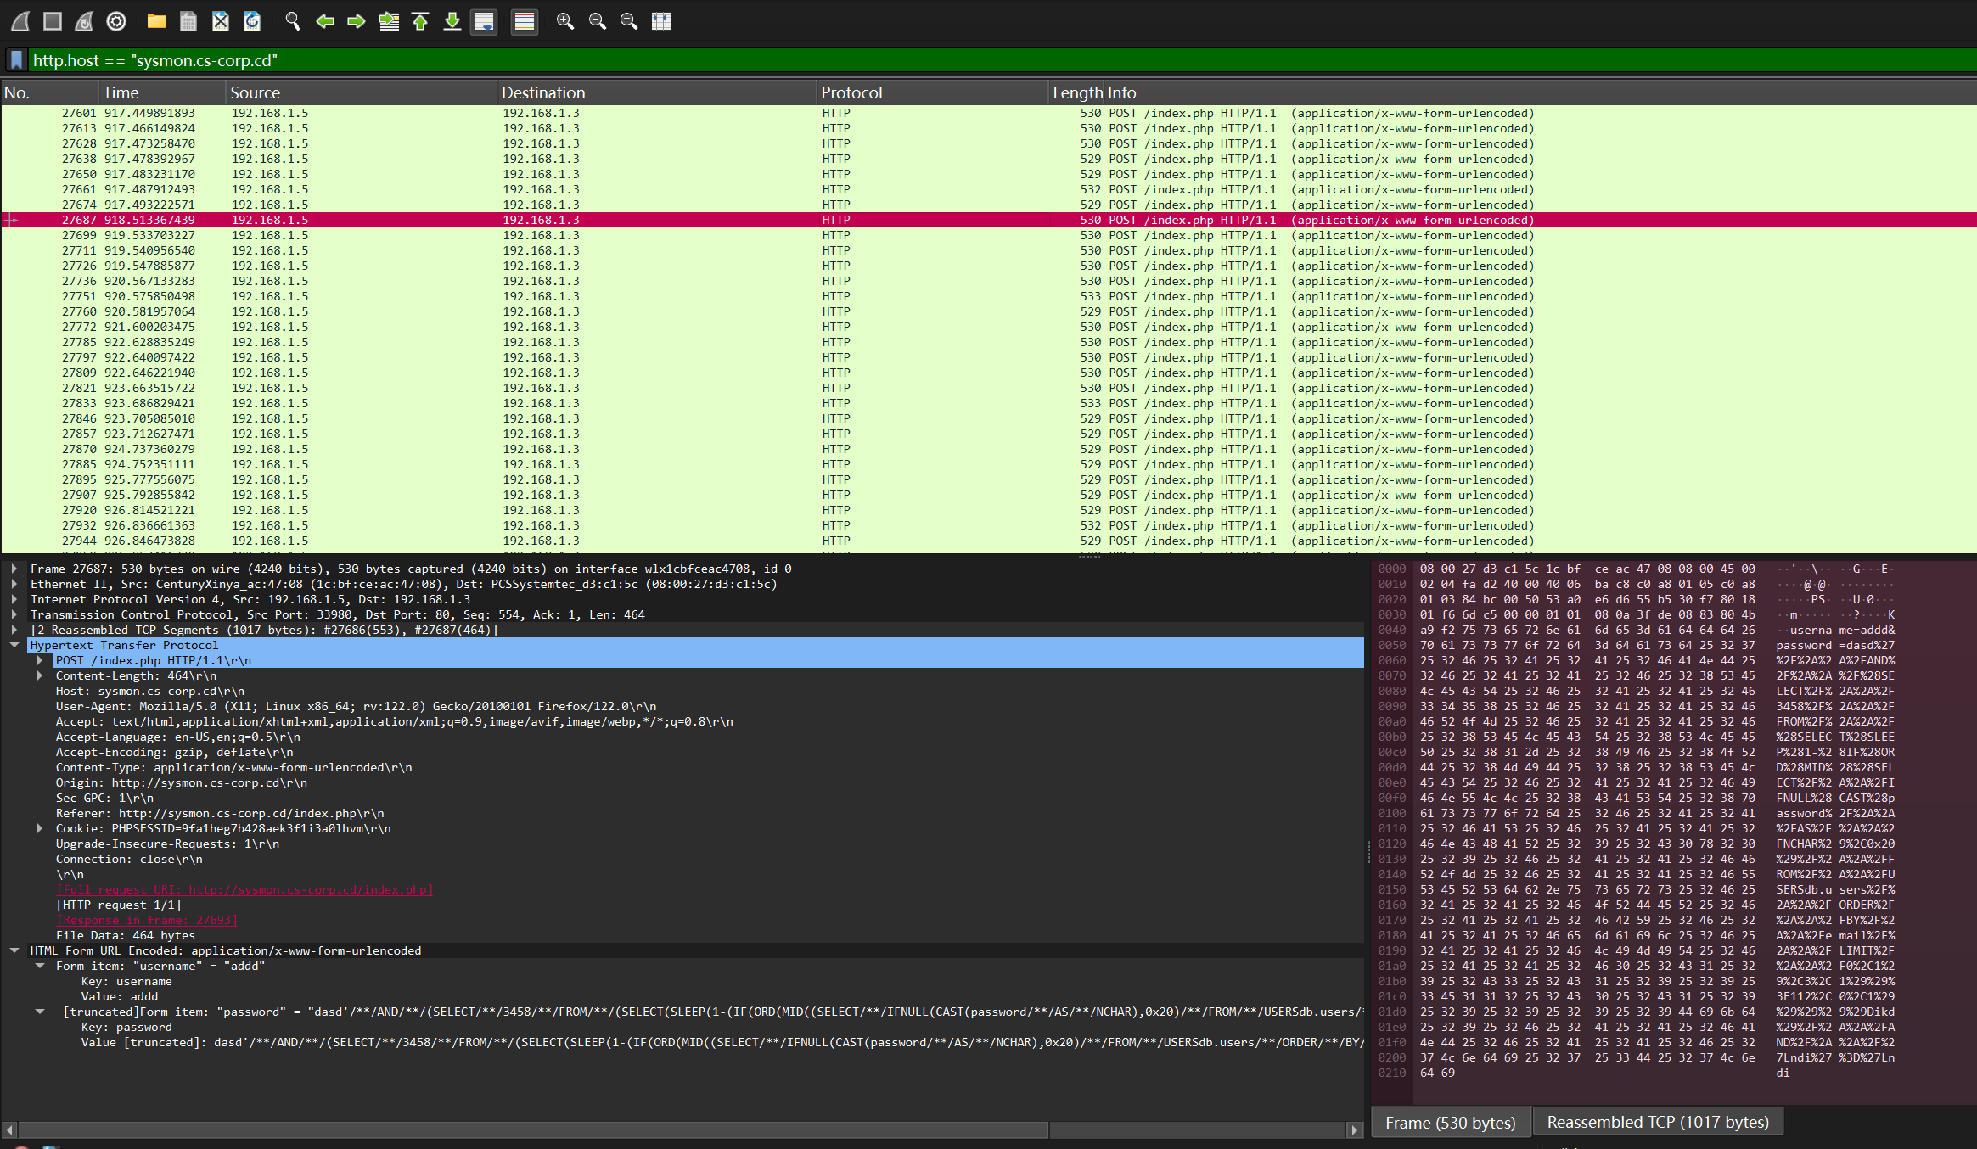Expand Reassembled TCP Segments entry

14,630
